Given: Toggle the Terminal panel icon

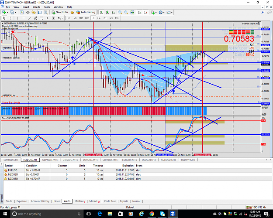Looking at the screenshot, I should click(x=40, y=12).
